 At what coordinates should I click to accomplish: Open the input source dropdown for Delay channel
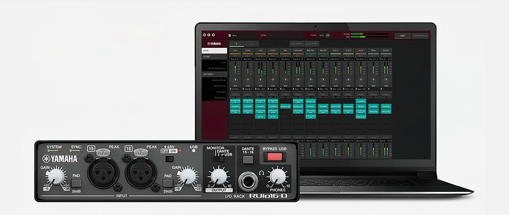373,59
